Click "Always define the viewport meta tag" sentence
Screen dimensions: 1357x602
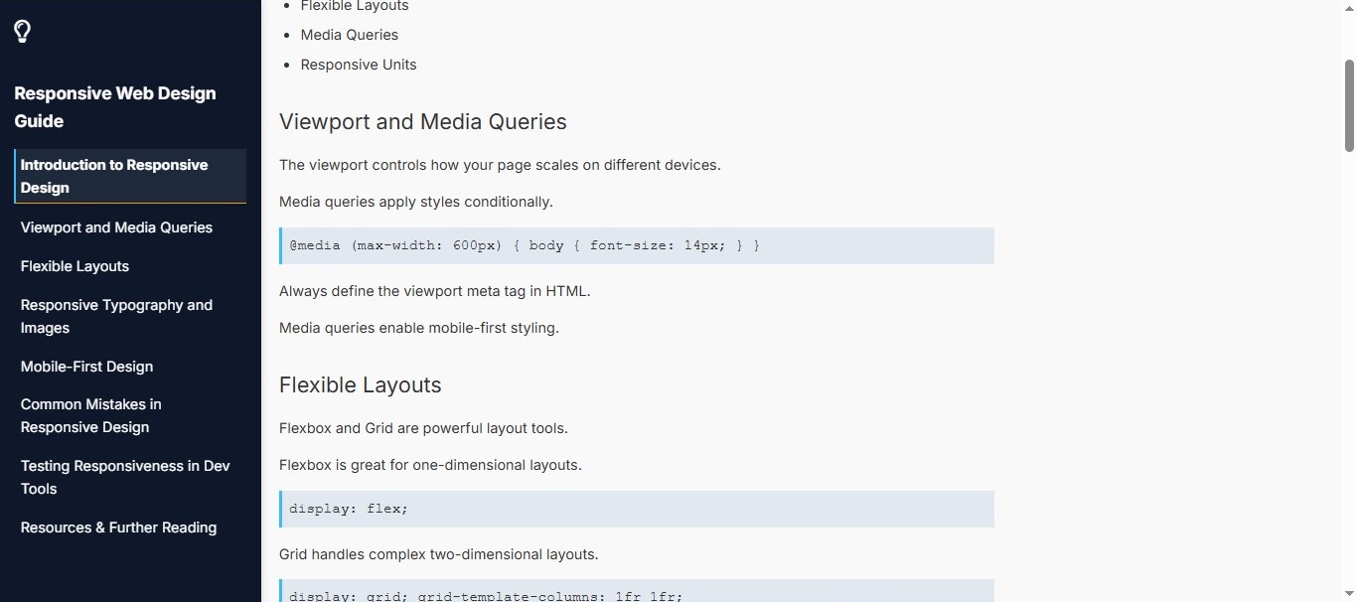tap(435, 291)
